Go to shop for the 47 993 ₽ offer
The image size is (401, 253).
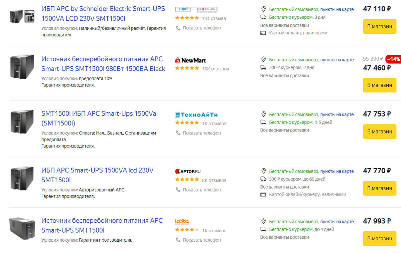[x=380, y=239]
